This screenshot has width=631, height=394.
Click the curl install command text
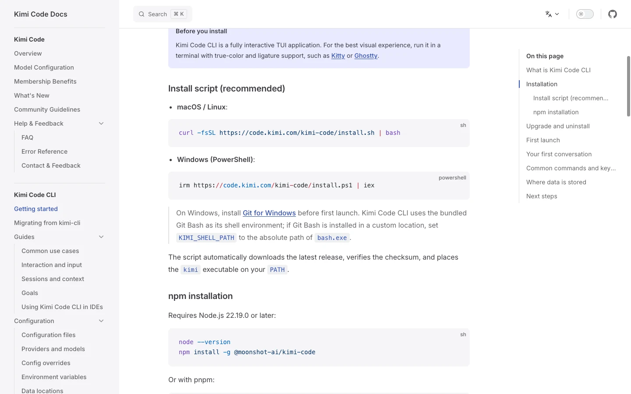pos(289,133)
